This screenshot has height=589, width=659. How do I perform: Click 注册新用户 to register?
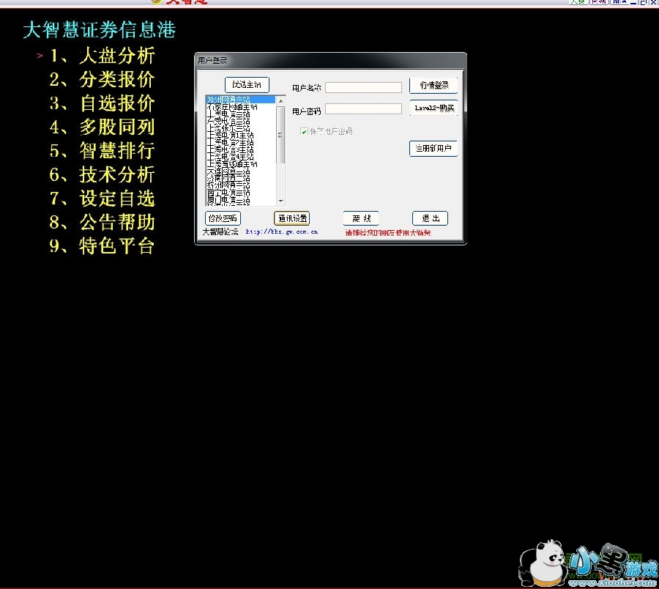[433, 149]
